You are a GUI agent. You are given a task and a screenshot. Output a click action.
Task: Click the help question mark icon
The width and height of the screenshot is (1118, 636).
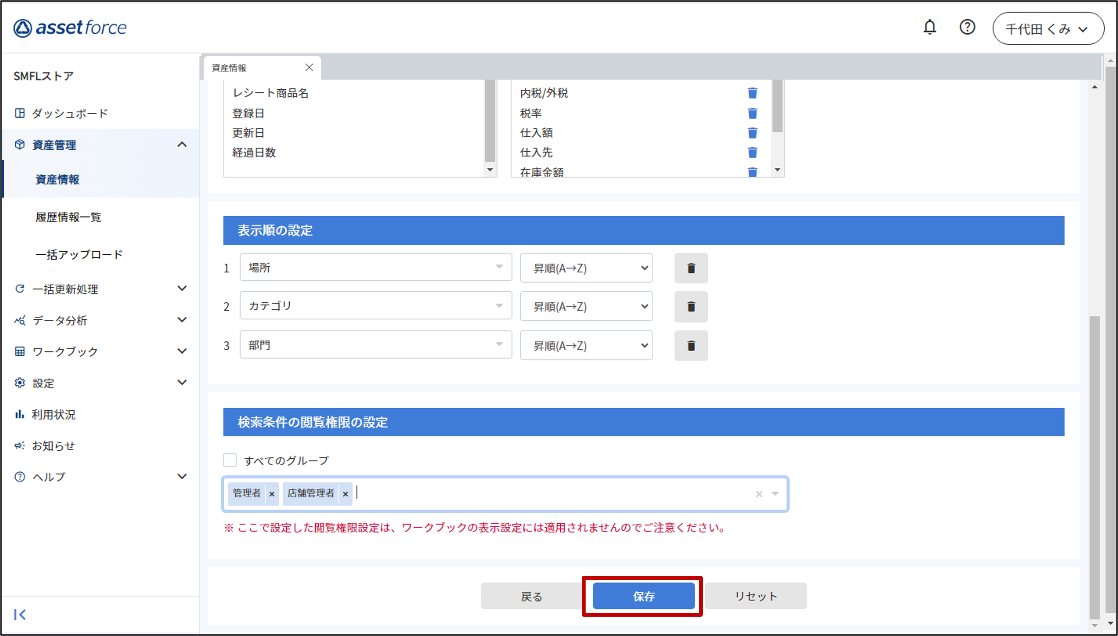(967, 27)
